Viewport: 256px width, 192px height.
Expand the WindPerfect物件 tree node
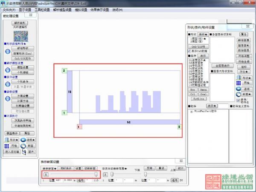[x=190, y=111]
